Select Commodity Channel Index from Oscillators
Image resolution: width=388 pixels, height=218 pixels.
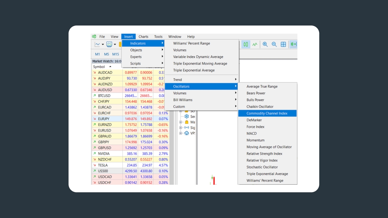tap(267, 113)
